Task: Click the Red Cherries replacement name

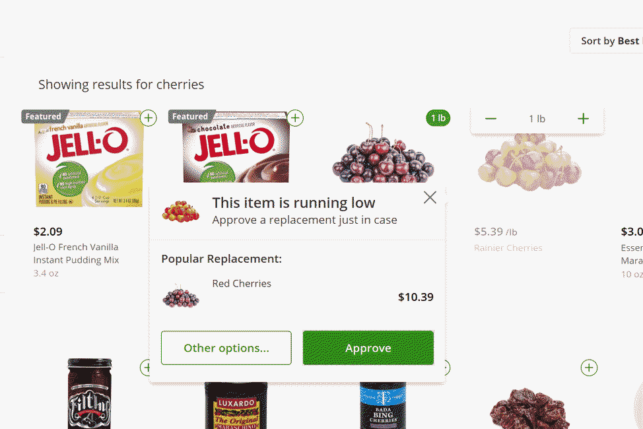Action: (242, 284)
